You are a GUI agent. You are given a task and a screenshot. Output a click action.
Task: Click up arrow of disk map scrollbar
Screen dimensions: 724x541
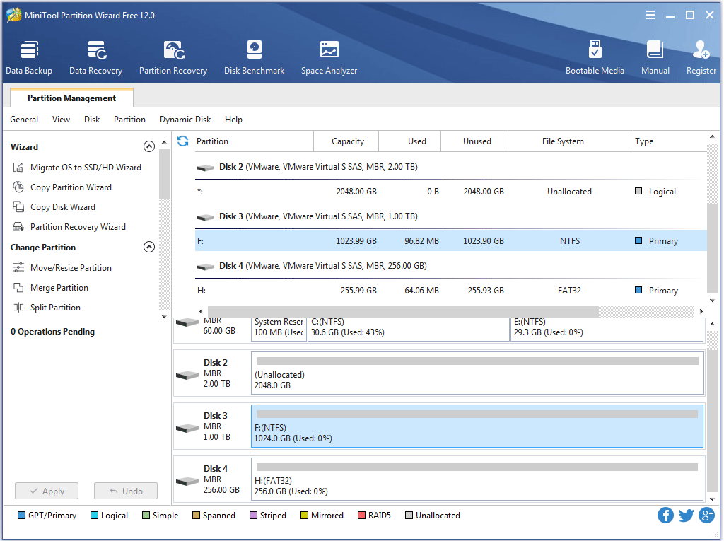(x=712, y=324)
